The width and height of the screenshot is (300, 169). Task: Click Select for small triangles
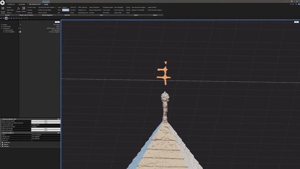[46, 131]
